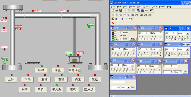Select Single Scan execution mode icon

click(x=113, y=19)
